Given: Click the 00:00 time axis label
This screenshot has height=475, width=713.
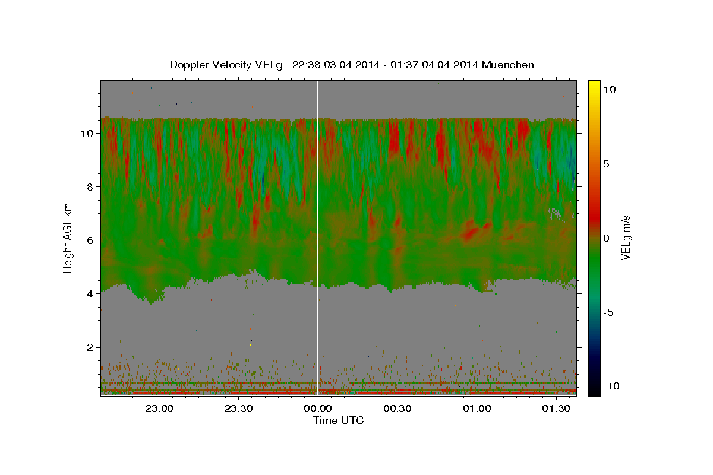Looking at the screenshot, I should click(318, 408).
